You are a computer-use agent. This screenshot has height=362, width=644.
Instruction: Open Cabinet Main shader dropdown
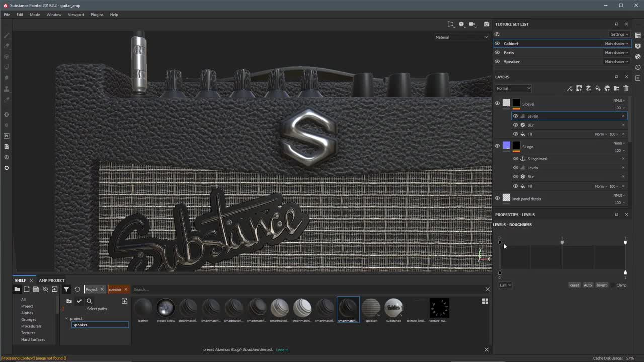pos(616,44)
